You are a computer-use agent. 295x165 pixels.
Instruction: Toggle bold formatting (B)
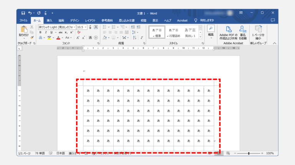tap(40, 32)
